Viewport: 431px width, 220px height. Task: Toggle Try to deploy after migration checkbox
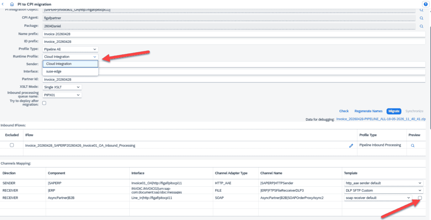click(x=44, y=103)
